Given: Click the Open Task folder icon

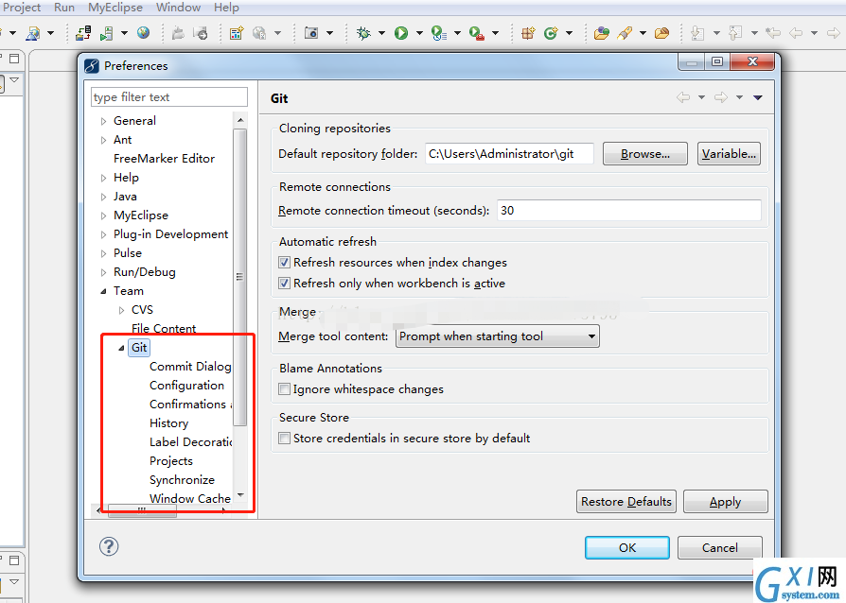Looking at the screenshot, I should click(662, 33).
